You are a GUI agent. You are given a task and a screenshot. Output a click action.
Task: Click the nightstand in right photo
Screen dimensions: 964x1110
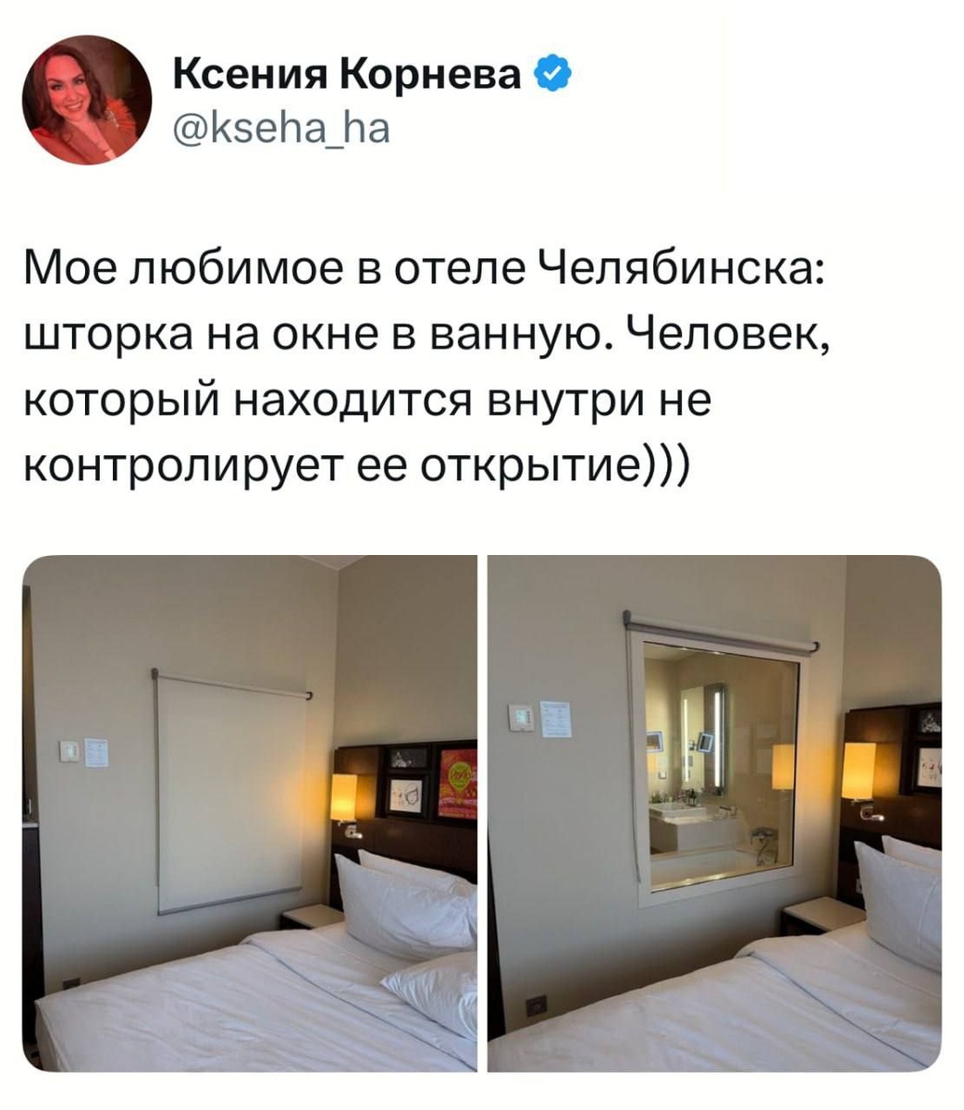(x=822, y=915)
